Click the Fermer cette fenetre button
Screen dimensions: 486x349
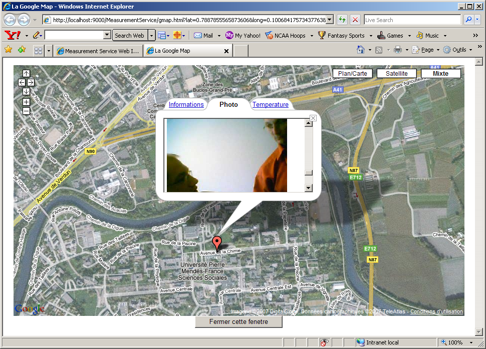point(238,322)
